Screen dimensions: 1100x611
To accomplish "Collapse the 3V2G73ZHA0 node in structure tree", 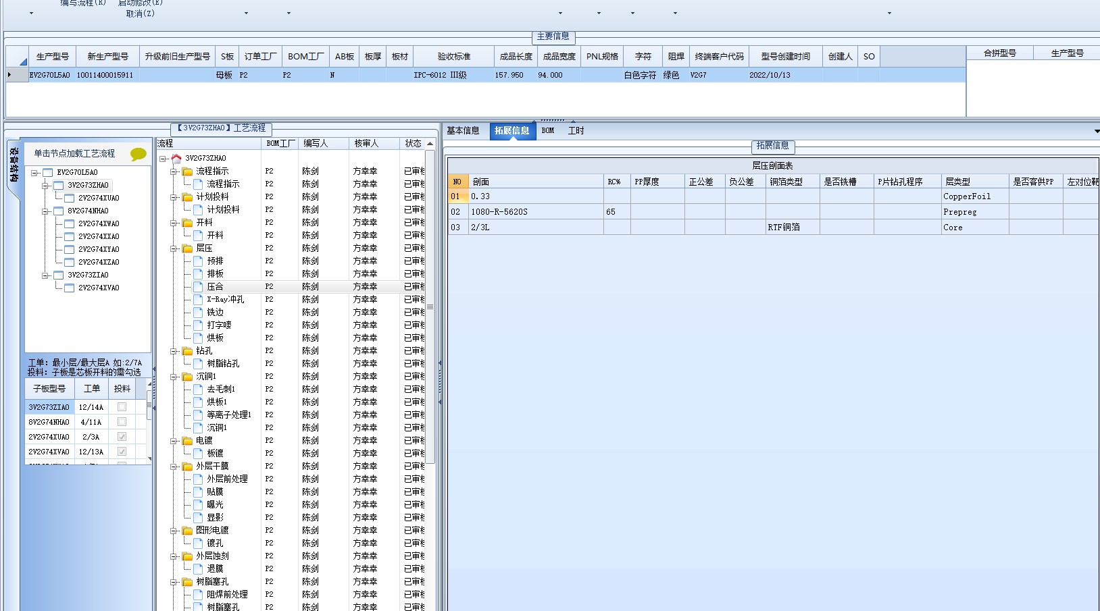I will tap(45, 186).
